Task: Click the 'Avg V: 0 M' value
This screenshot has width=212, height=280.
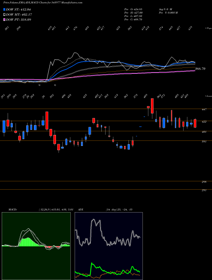Action: 165,9
